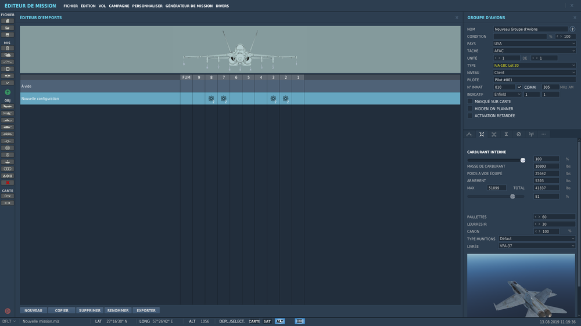Select the ground vehicle placement icon
This screenshot has height=326, width=581.
(x=8, y=127)
